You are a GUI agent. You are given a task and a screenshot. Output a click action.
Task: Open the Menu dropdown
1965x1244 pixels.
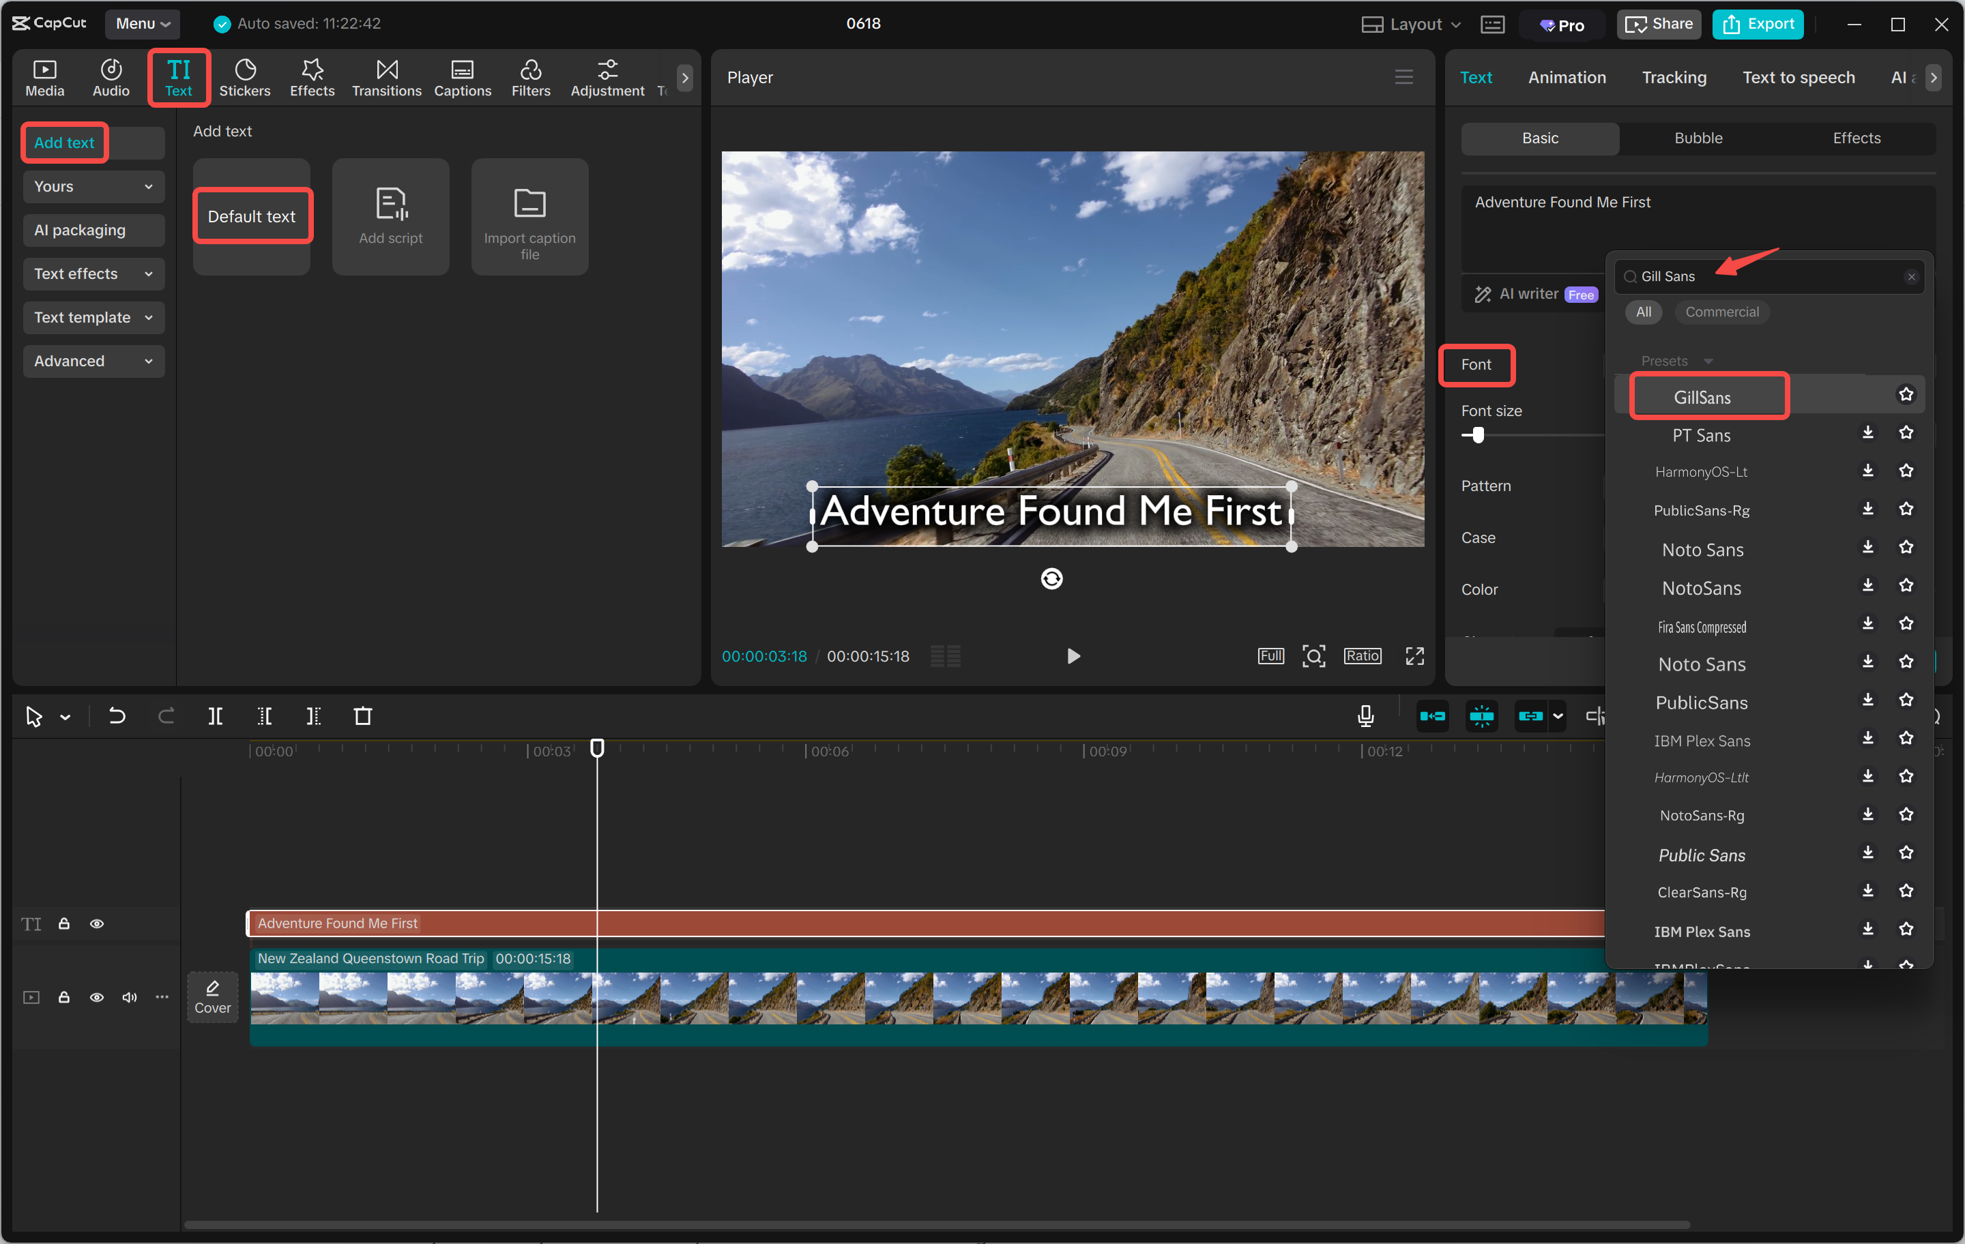pos(142,24)
